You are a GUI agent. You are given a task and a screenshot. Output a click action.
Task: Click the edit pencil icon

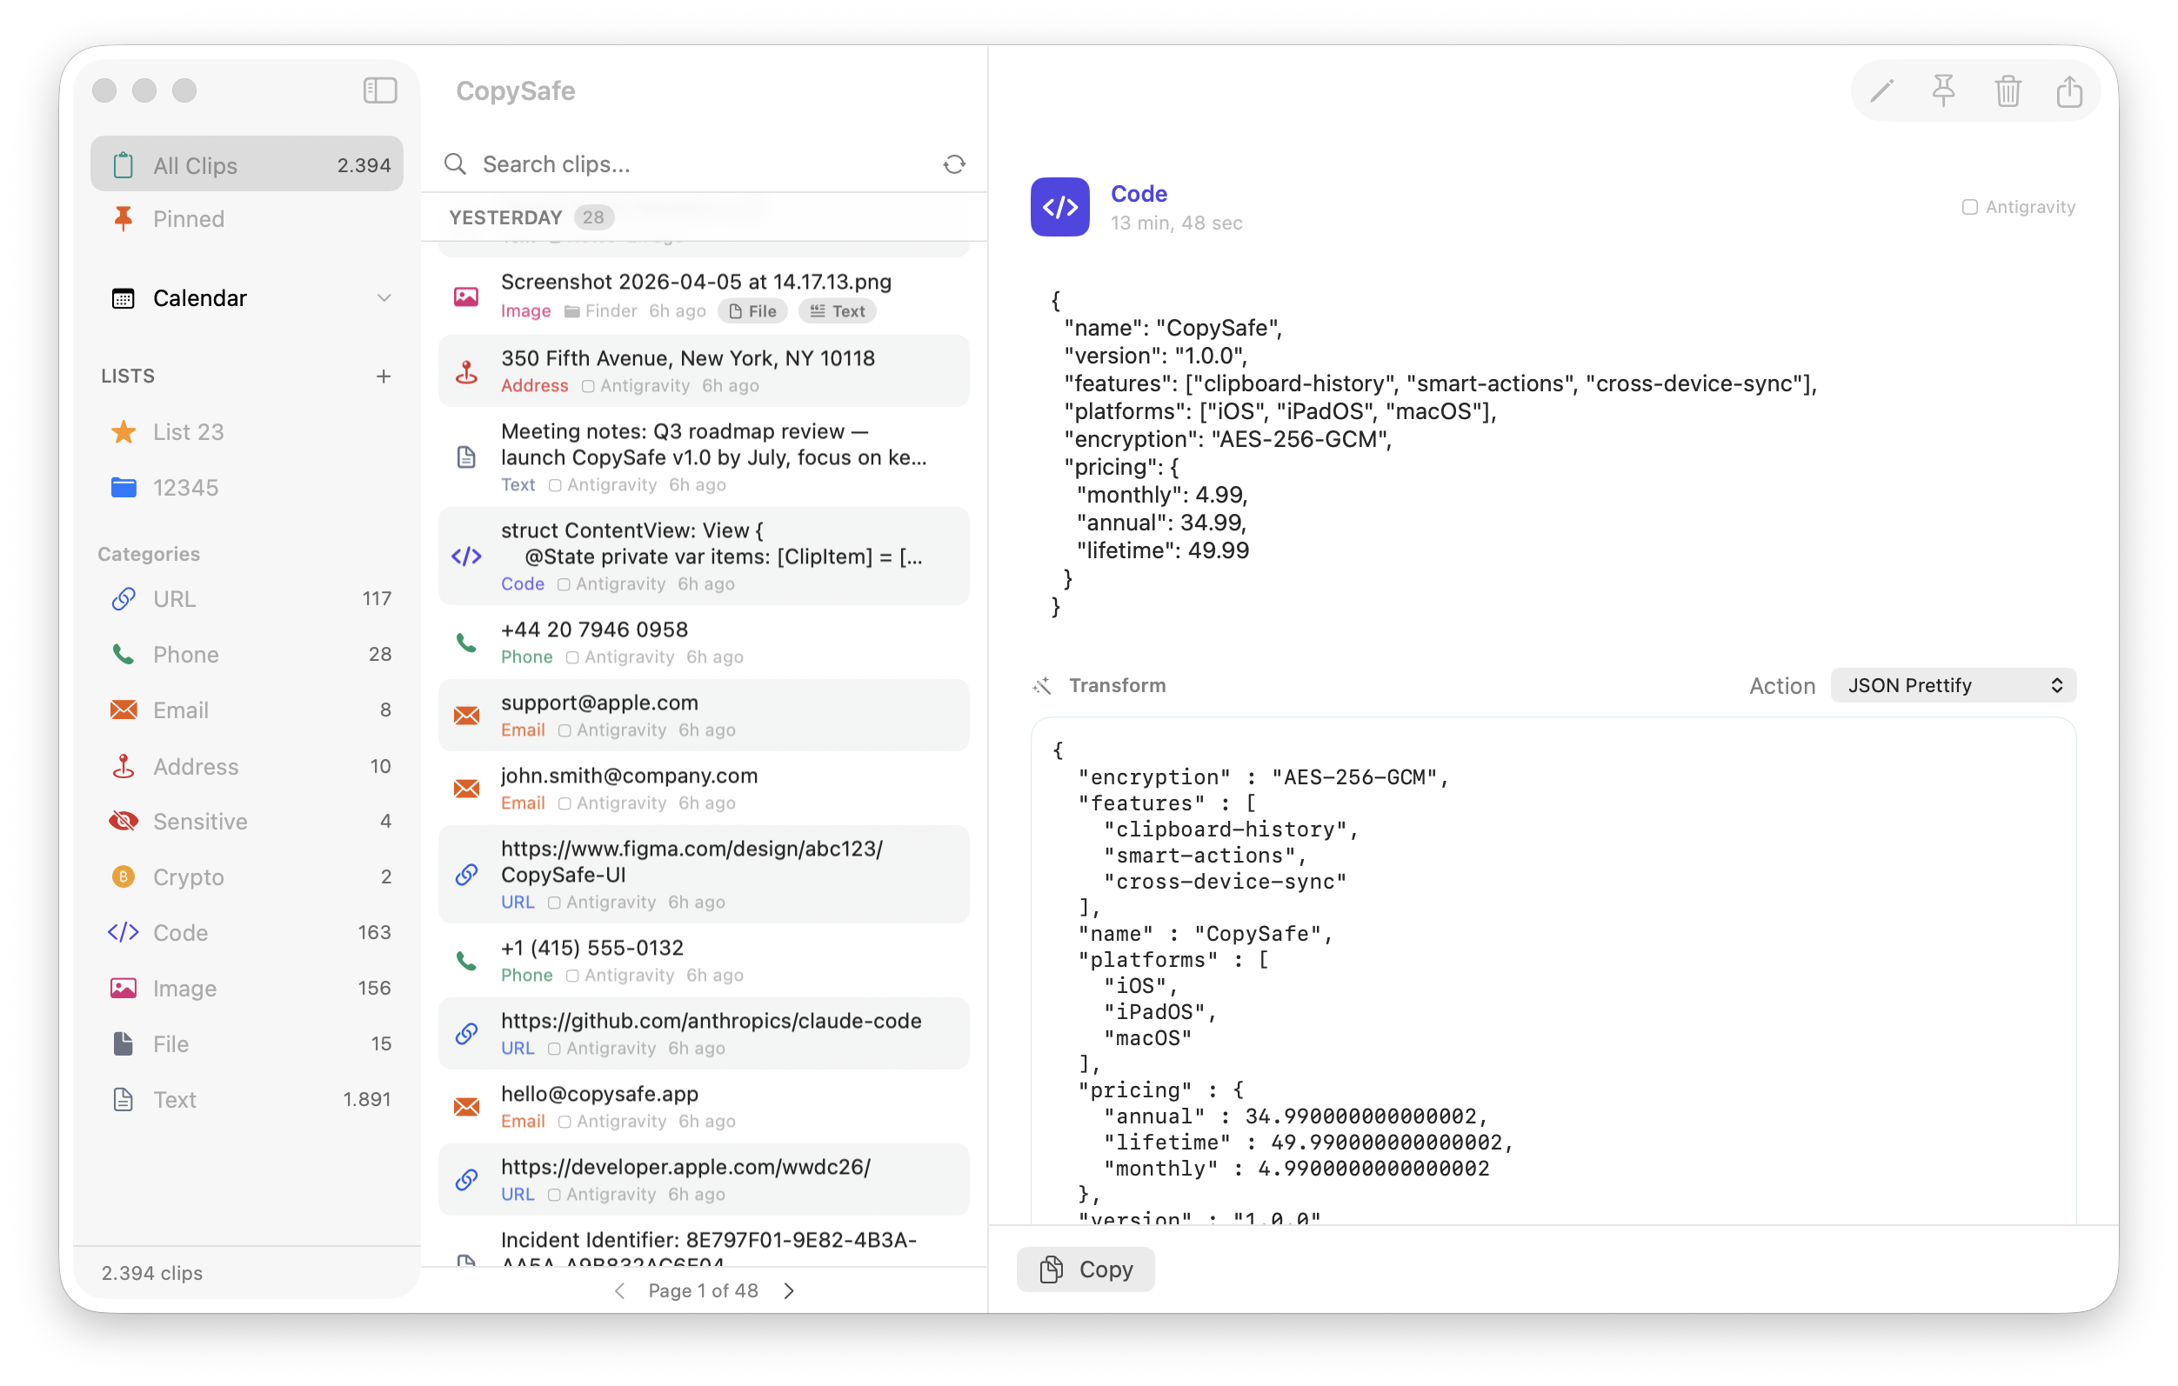click(1881, 91)
